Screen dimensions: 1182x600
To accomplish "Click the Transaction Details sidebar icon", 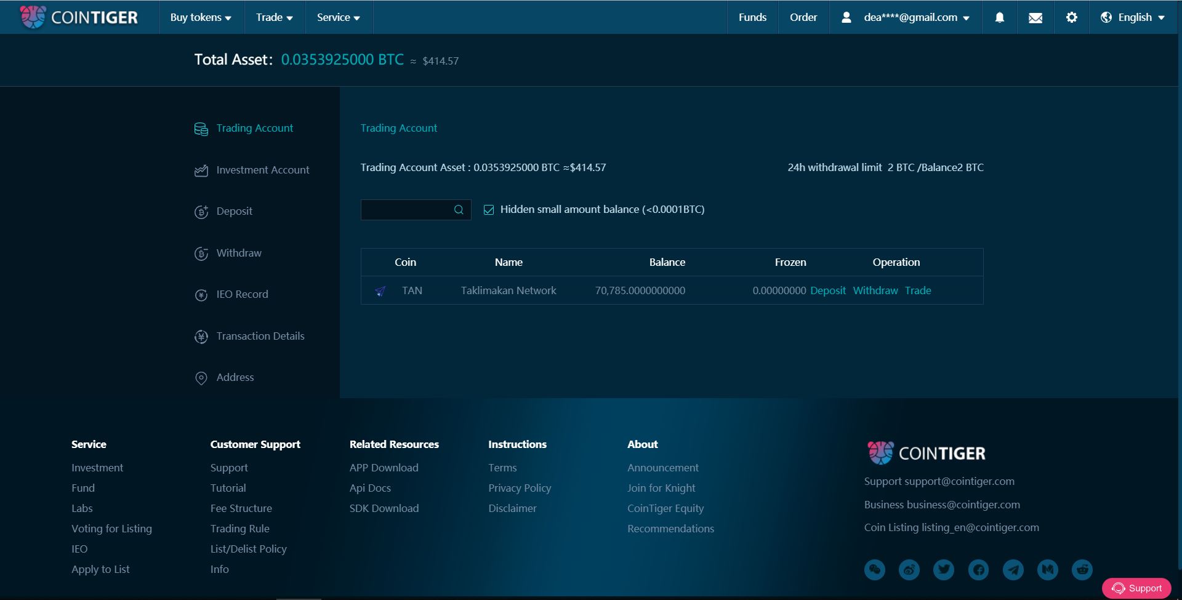I will (201, 337).
